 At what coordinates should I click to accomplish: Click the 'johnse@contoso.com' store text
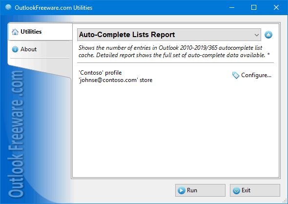[x=116, y=80]
